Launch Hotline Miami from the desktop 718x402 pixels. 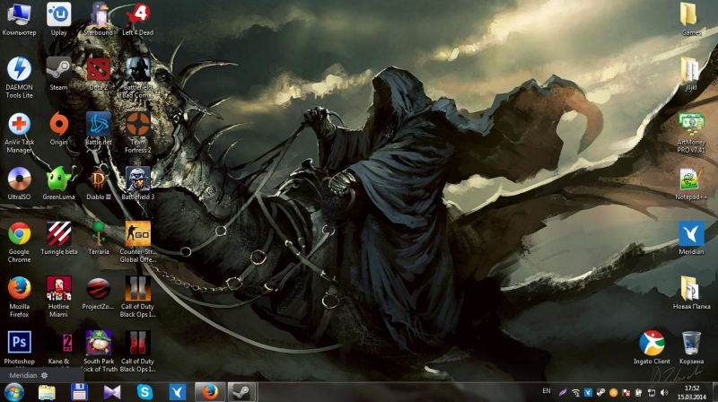coord(58,297)
